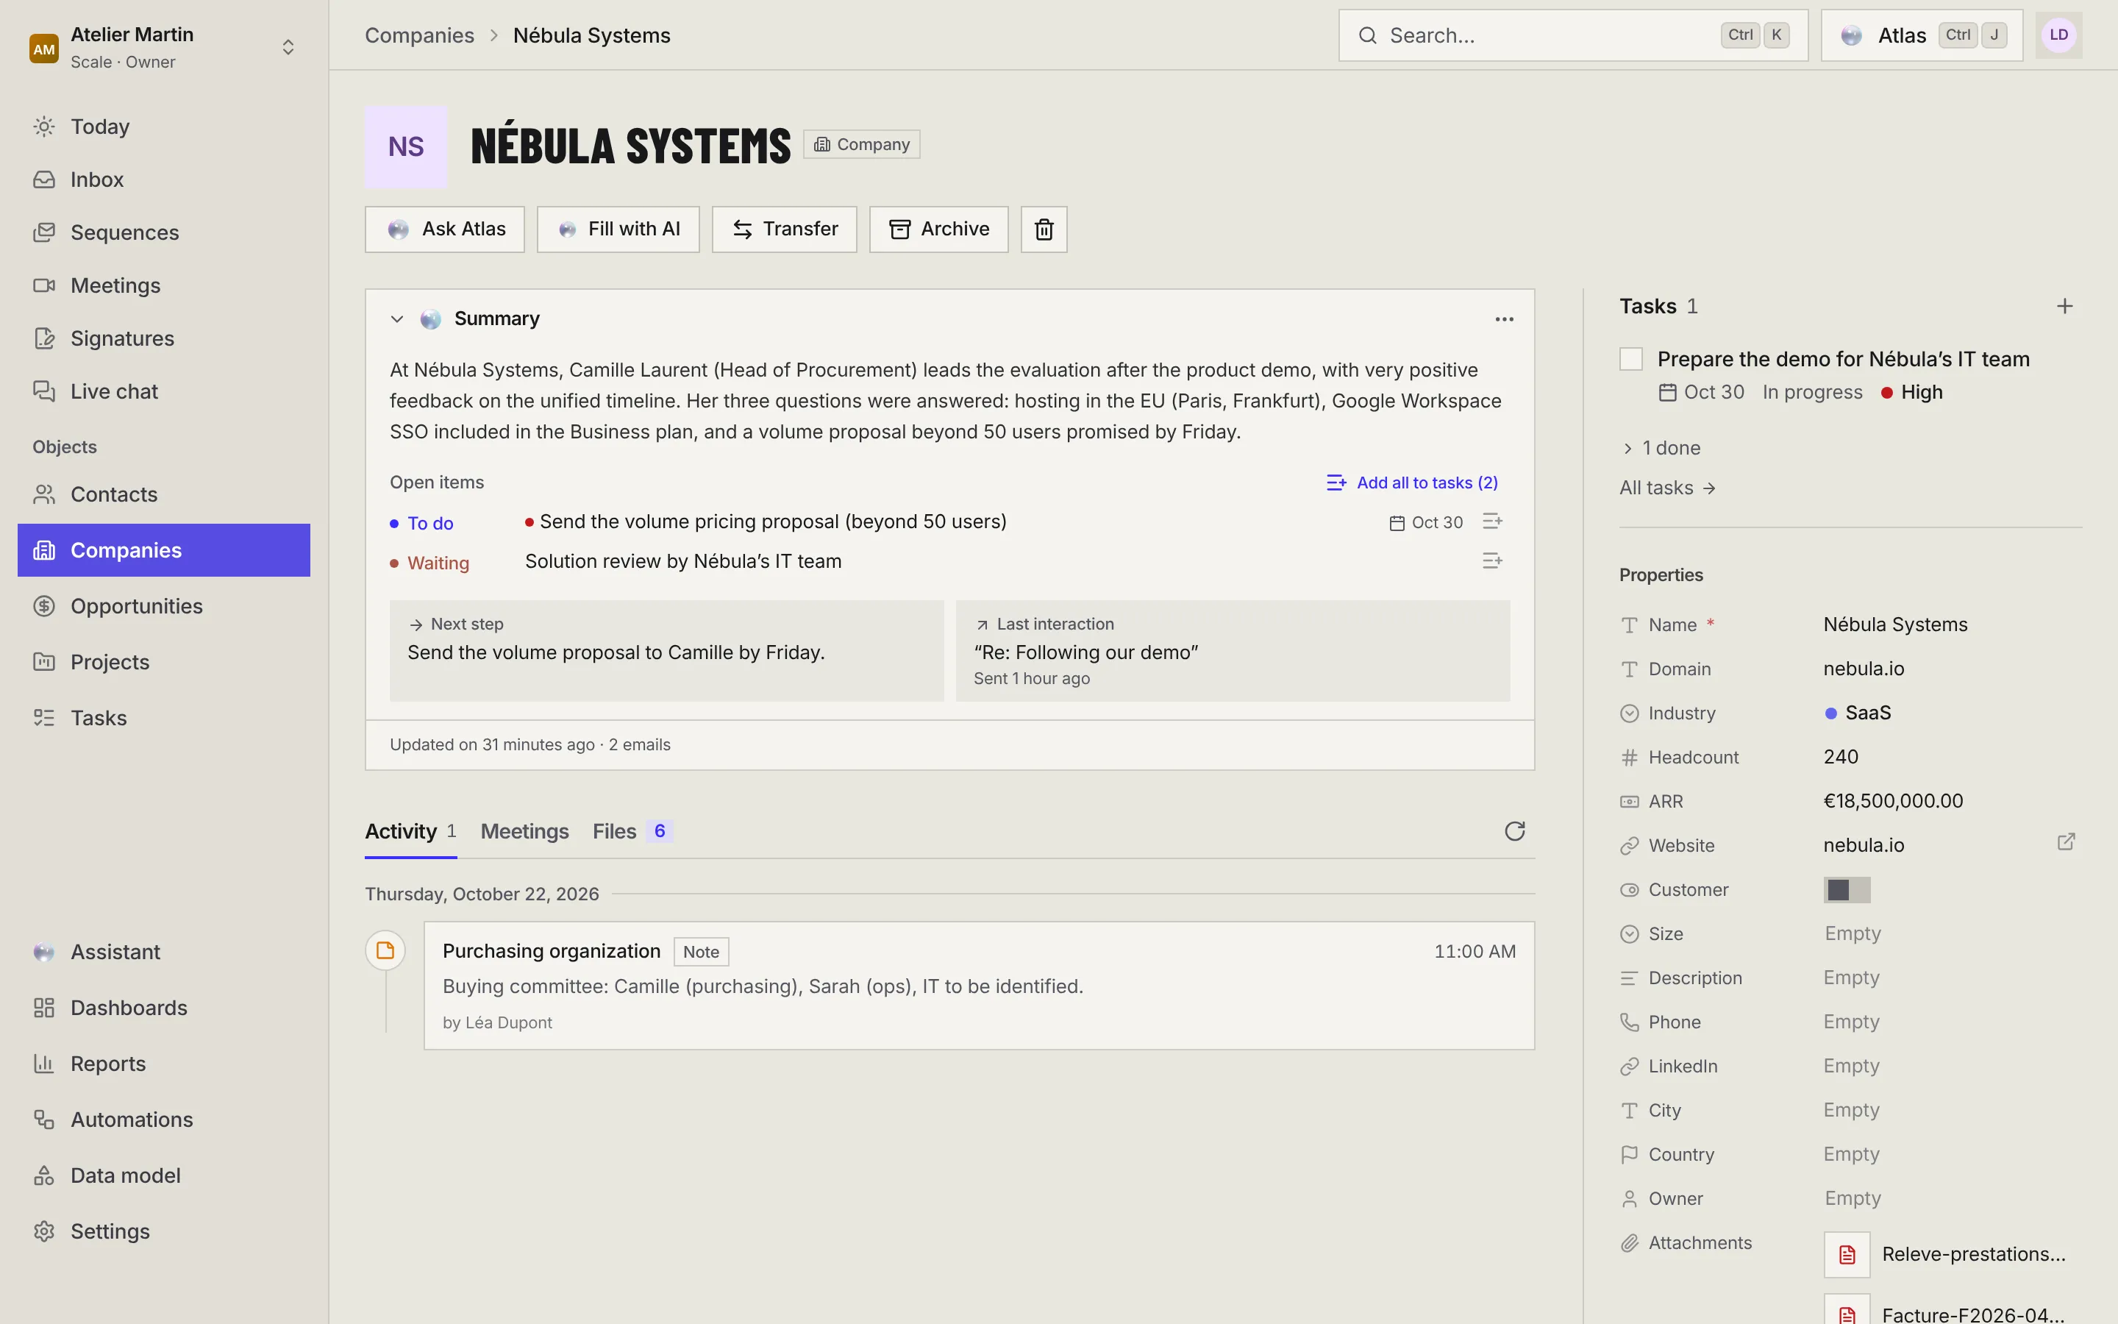This screenshot has height=1324, width=2118.
Task: Click the Headcount value 240
Action: point(1841,757)
